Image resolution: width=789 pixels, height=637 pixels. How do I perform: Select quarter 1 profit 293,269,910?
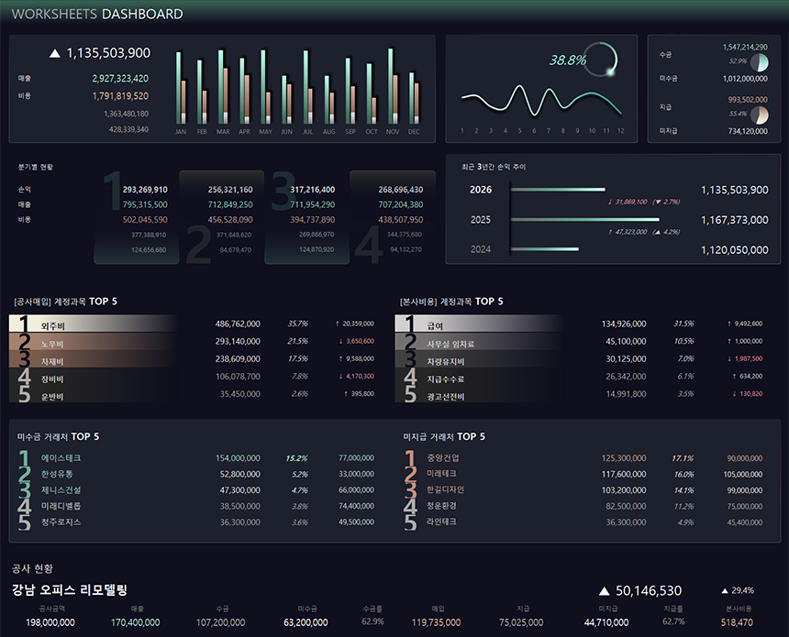(x=145, y=190)
